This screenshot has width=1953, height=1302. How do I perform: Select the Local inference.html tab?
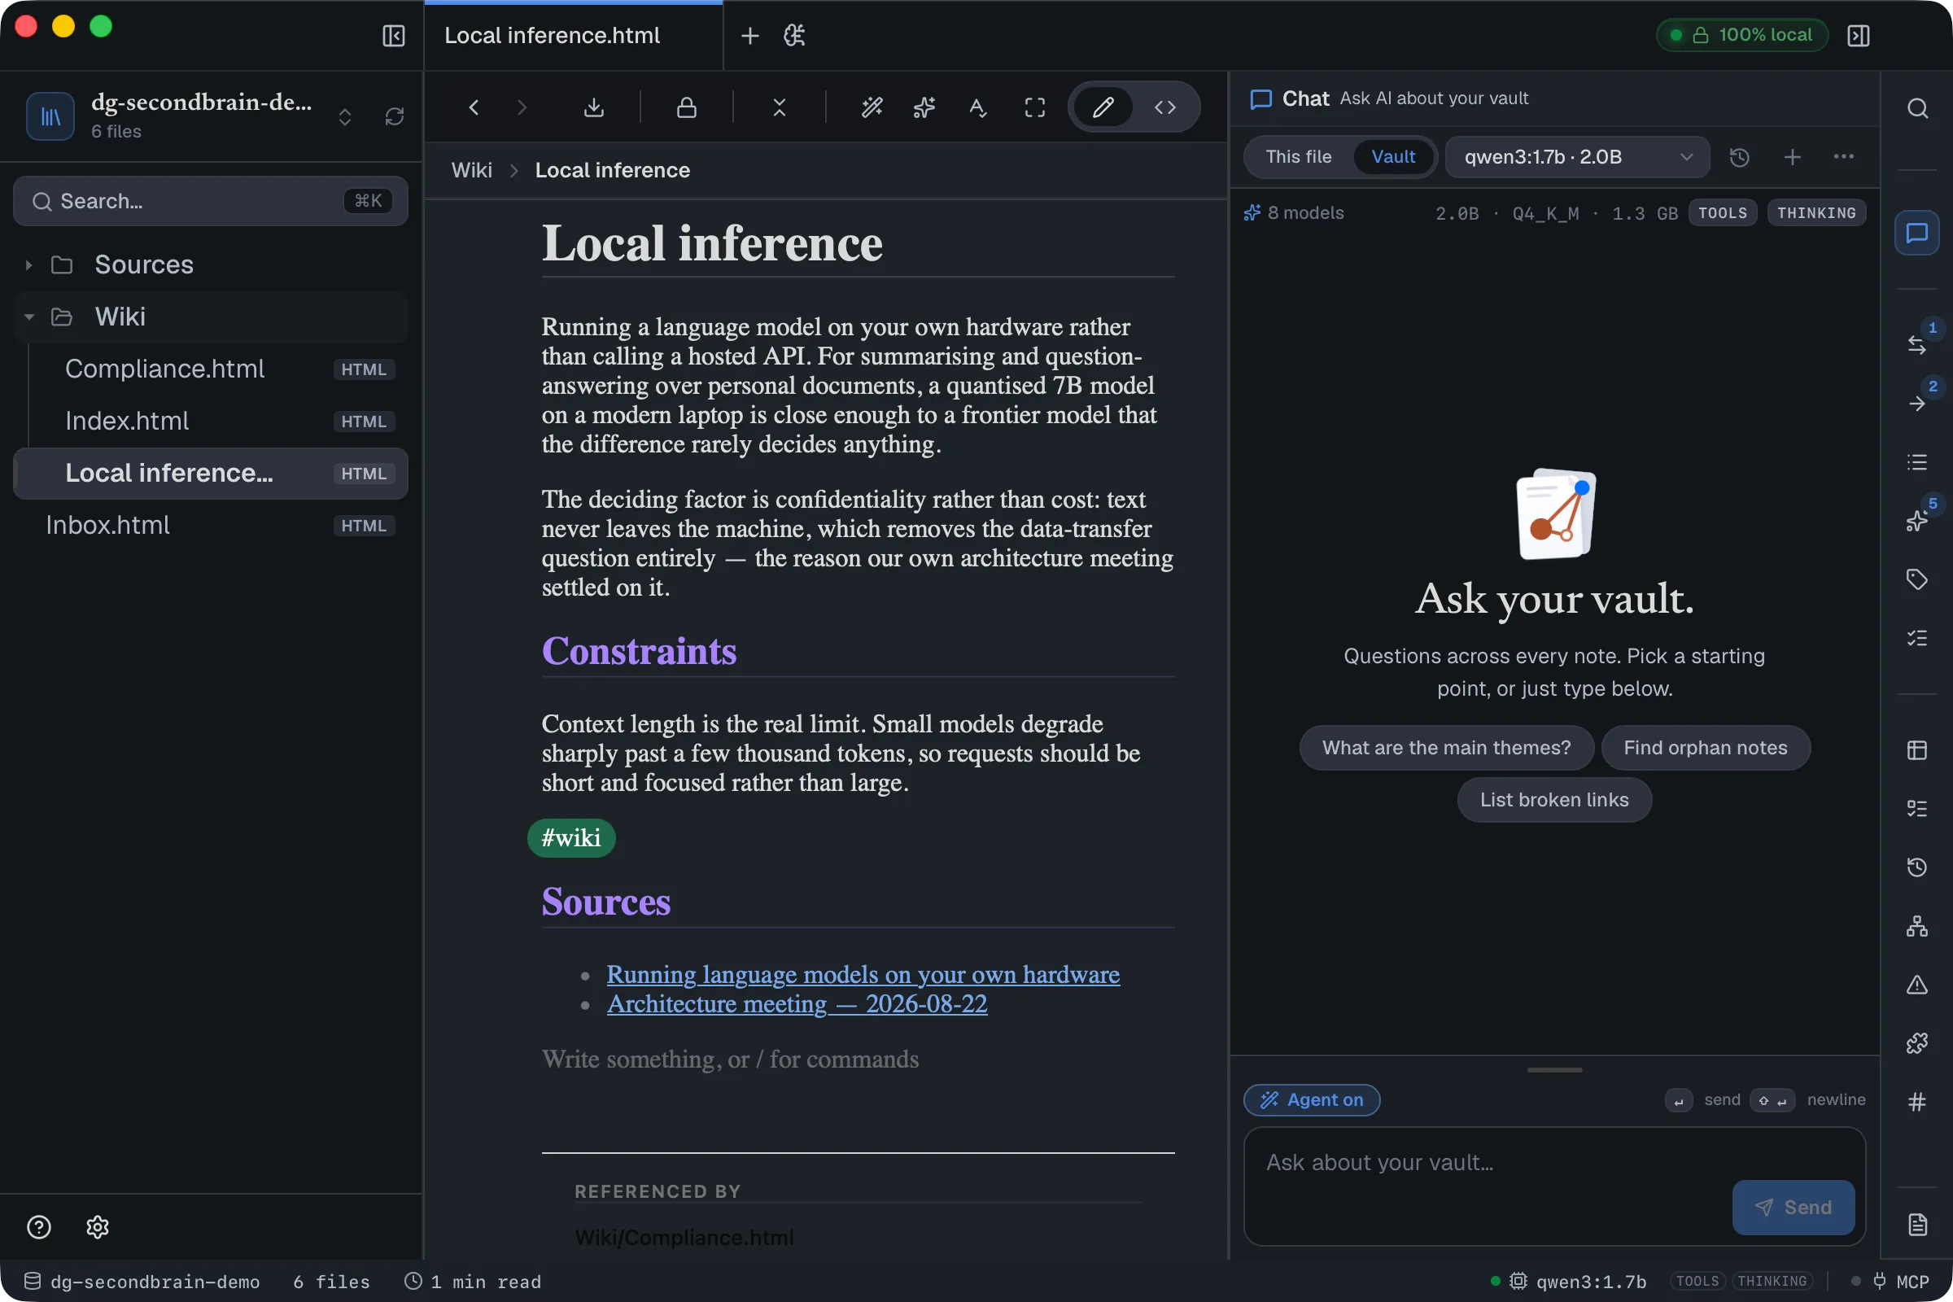pos(573,36)
